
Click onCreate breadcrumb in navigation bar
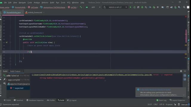pos(33,7)
